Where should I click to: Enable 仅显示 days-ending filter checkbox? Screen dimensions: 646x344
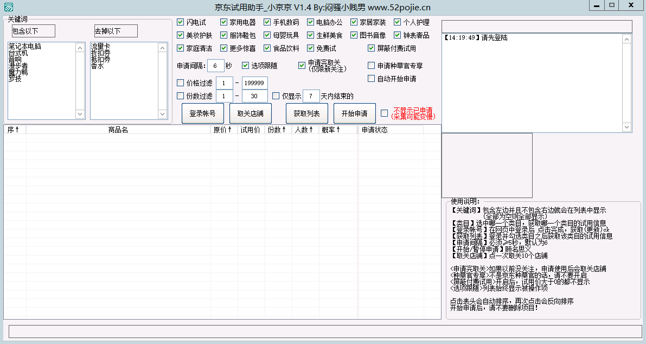(276, 95)
